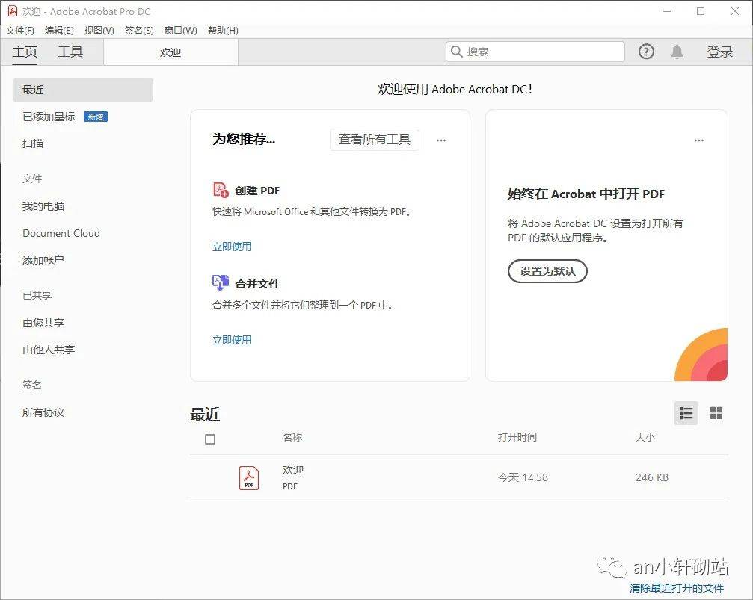This screenshot has width=753, height=600.
Task: Click the Create PDF tool icon
Action: coord(221,190)
